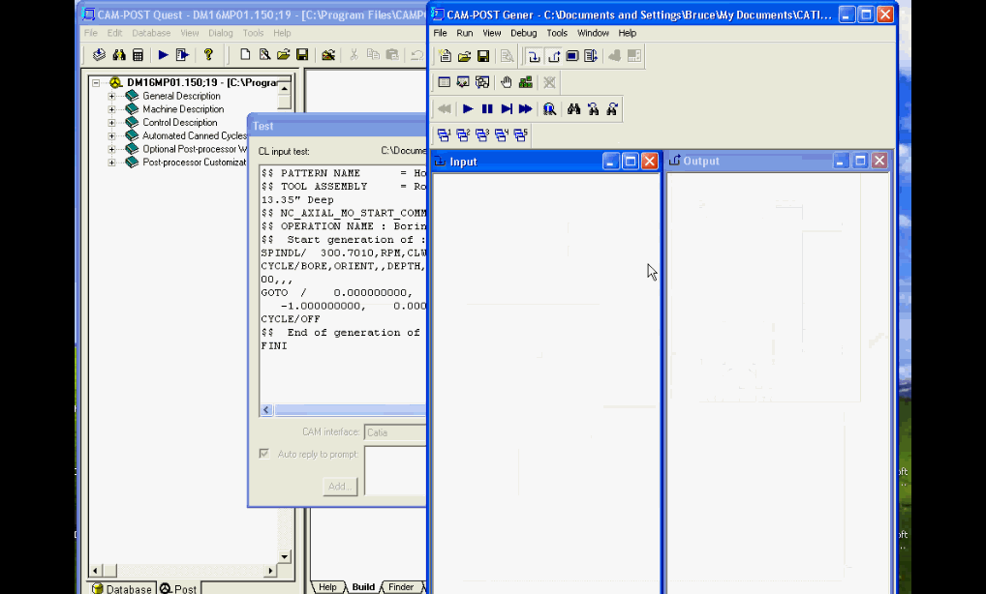The width and height of the screenshot is (986, 594).
Task: Click the hand stop icon in Gener toolbar
Action: [507, 82]
